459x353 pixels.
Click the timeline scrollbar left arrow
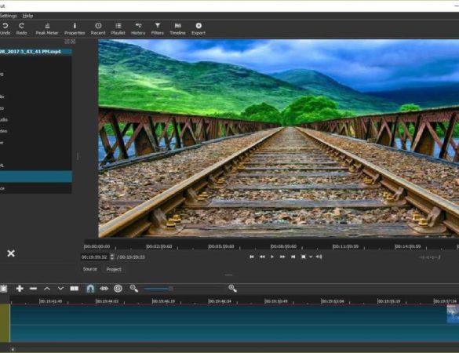tap(12, 349)
